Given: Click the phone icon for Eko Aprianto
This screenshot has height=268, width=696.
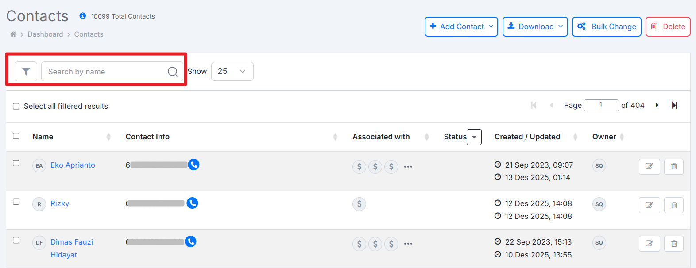Looking at the screenshot, I should coord(193,165).
